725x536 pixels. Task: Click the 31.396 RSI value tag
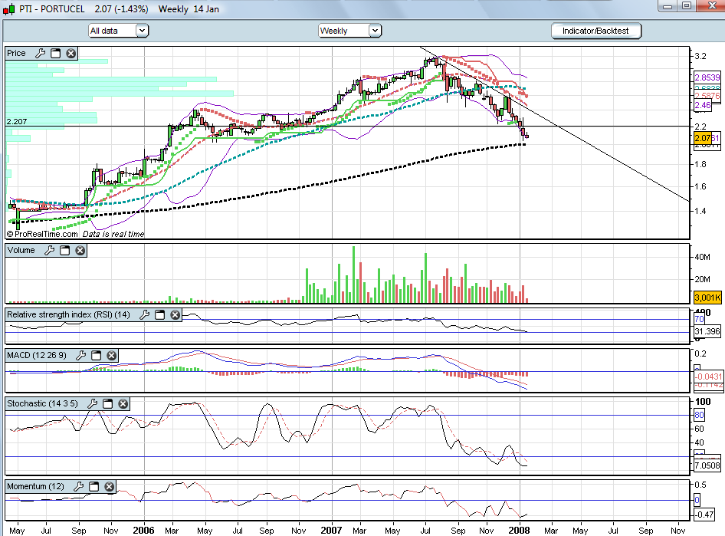click(x=707, y=331)
